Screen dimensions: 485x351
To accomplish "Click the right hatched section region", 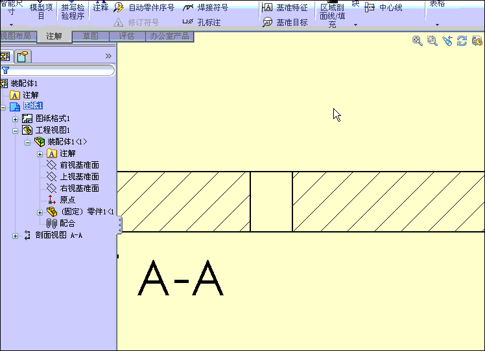I will [388, 201].
